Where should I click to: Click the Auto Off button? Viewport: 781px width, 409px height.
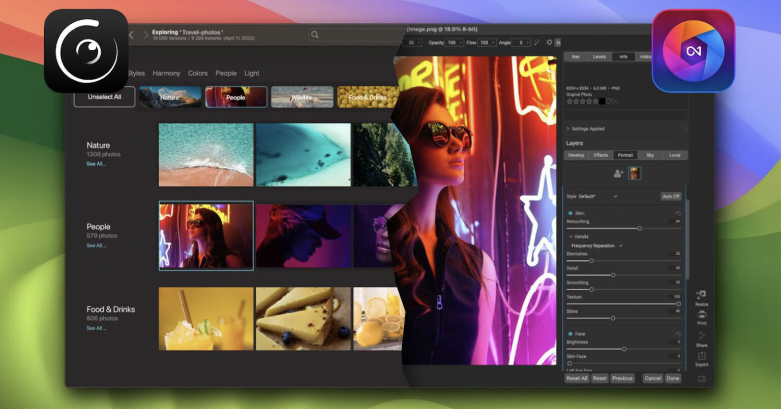click(671, 196)
